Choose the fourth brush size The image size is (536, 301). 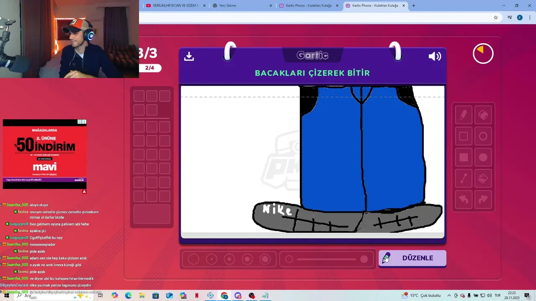(x=247, y=259)
